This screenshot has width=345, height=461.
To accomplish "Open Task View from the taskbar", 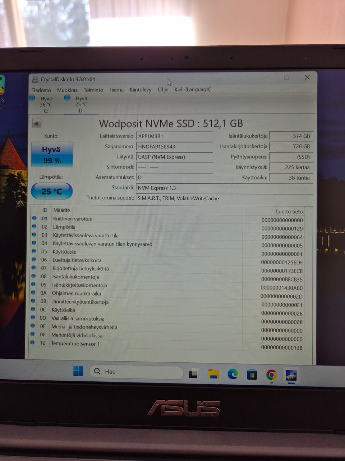I will (193, 374).
